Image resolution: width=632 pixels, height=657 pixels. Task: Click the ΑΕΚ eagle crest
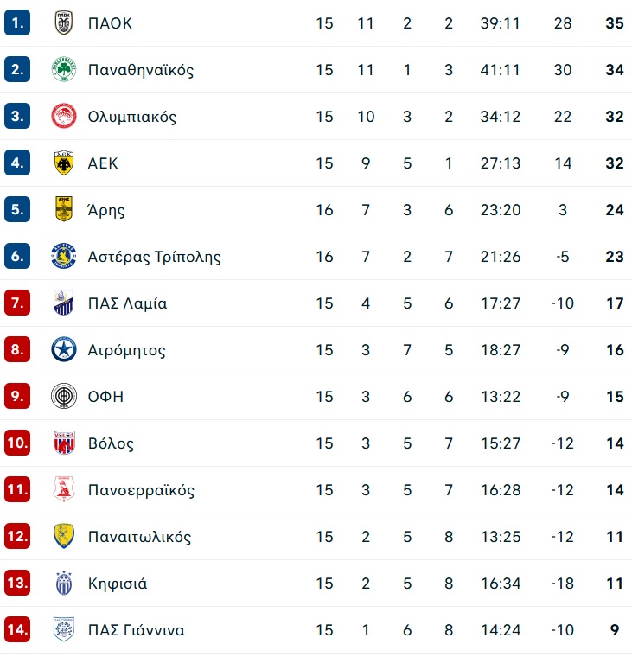pos(64,163)
